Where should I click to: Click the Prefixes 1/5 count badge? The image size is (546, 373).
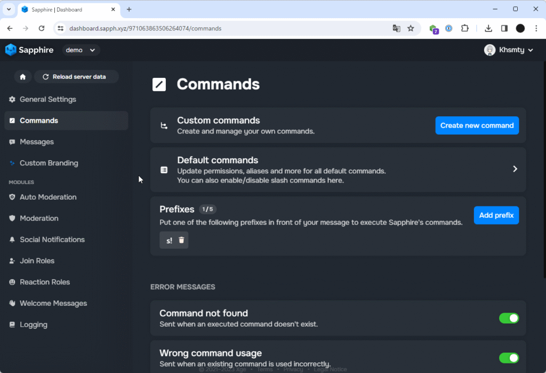coord(207,209)
